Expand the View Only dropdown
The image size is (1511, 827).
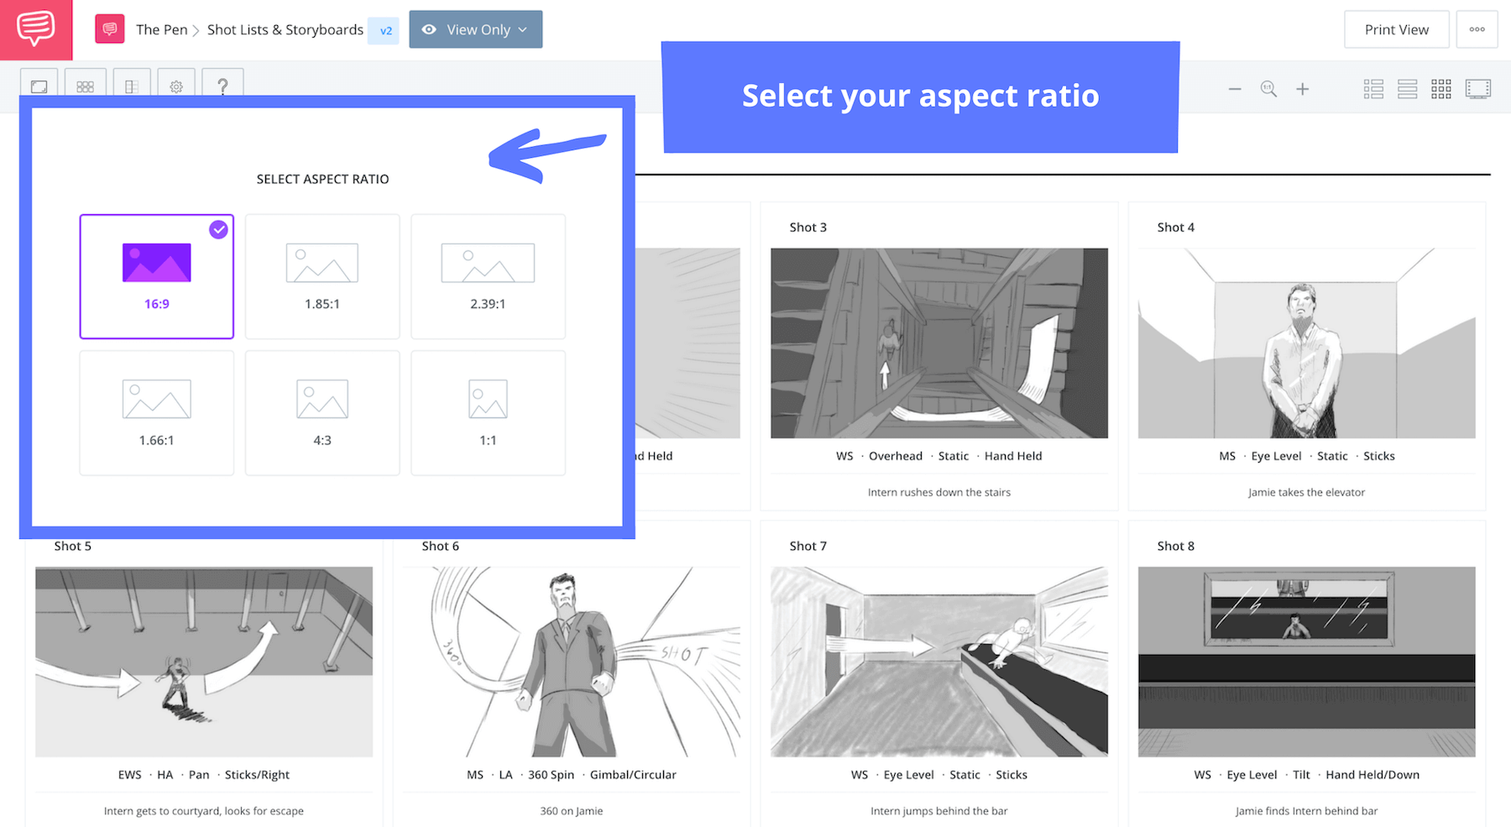click(476, 29)
